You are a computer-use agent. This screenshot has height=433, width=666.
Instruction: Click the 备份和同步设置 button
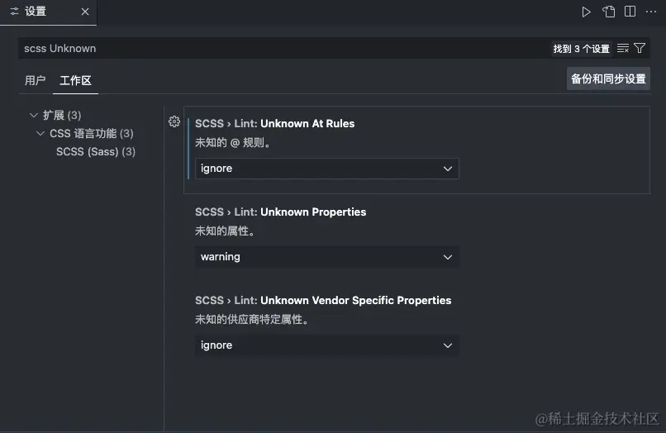point(608,79)
